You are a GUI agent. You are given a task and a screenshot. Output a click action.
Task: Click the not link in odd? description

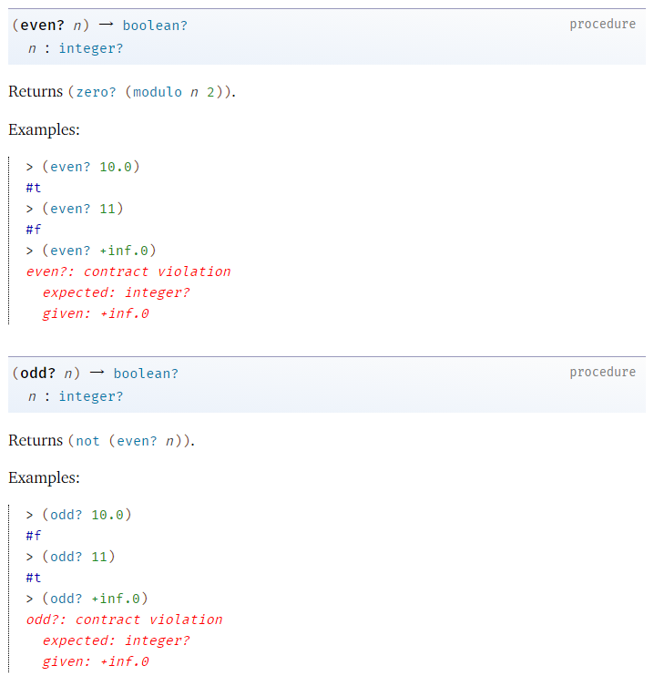(87, 441)
